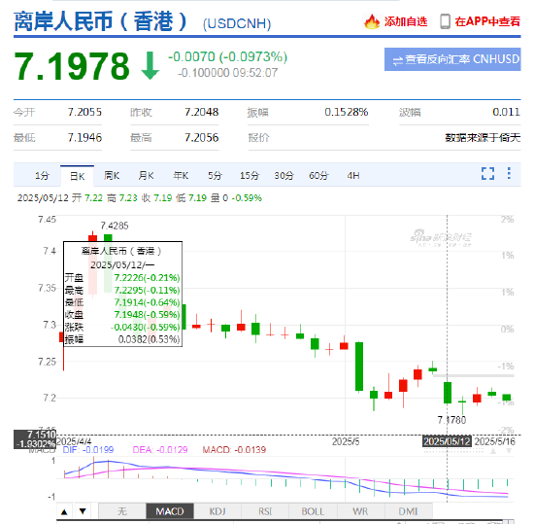Click the 波幅 value 0.011
The width and height of the screenshot is (534, 524).
507,112
